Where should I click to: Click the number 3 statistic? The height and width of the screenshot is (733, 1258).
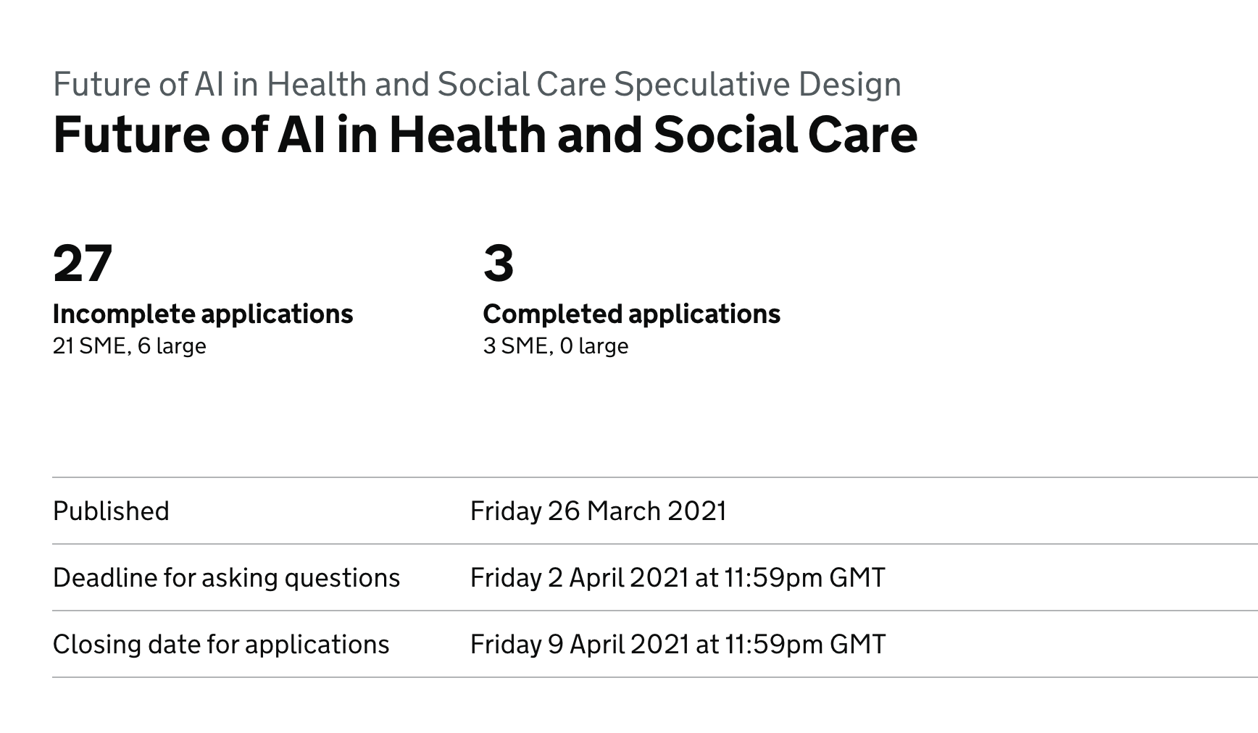pyautogui.click(x=499, y=264)
